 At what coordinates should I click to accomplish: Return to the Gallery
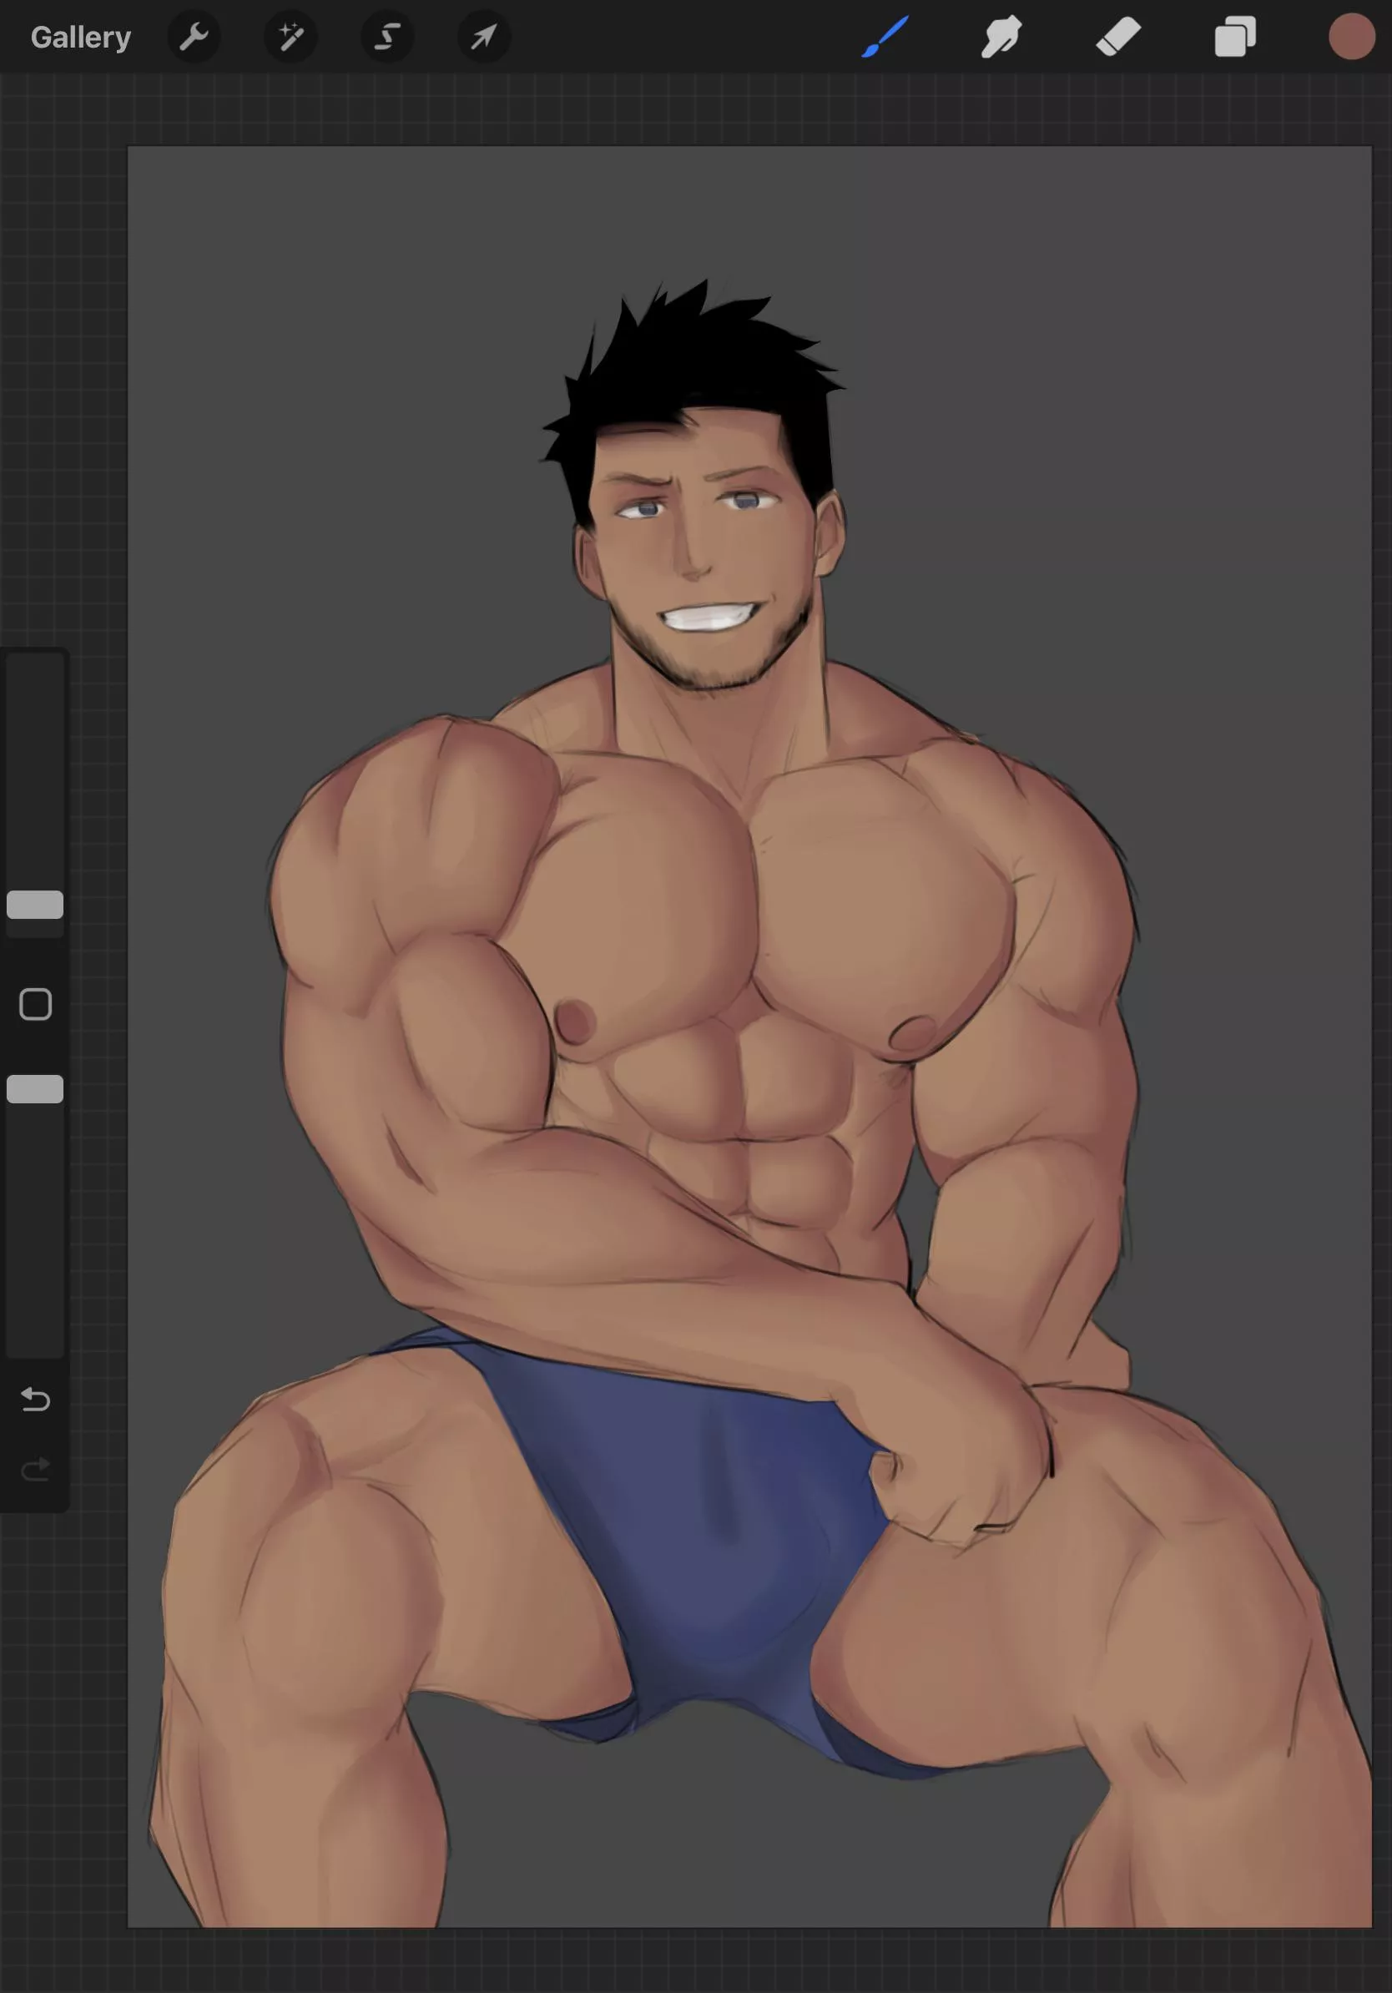(81, 38)
